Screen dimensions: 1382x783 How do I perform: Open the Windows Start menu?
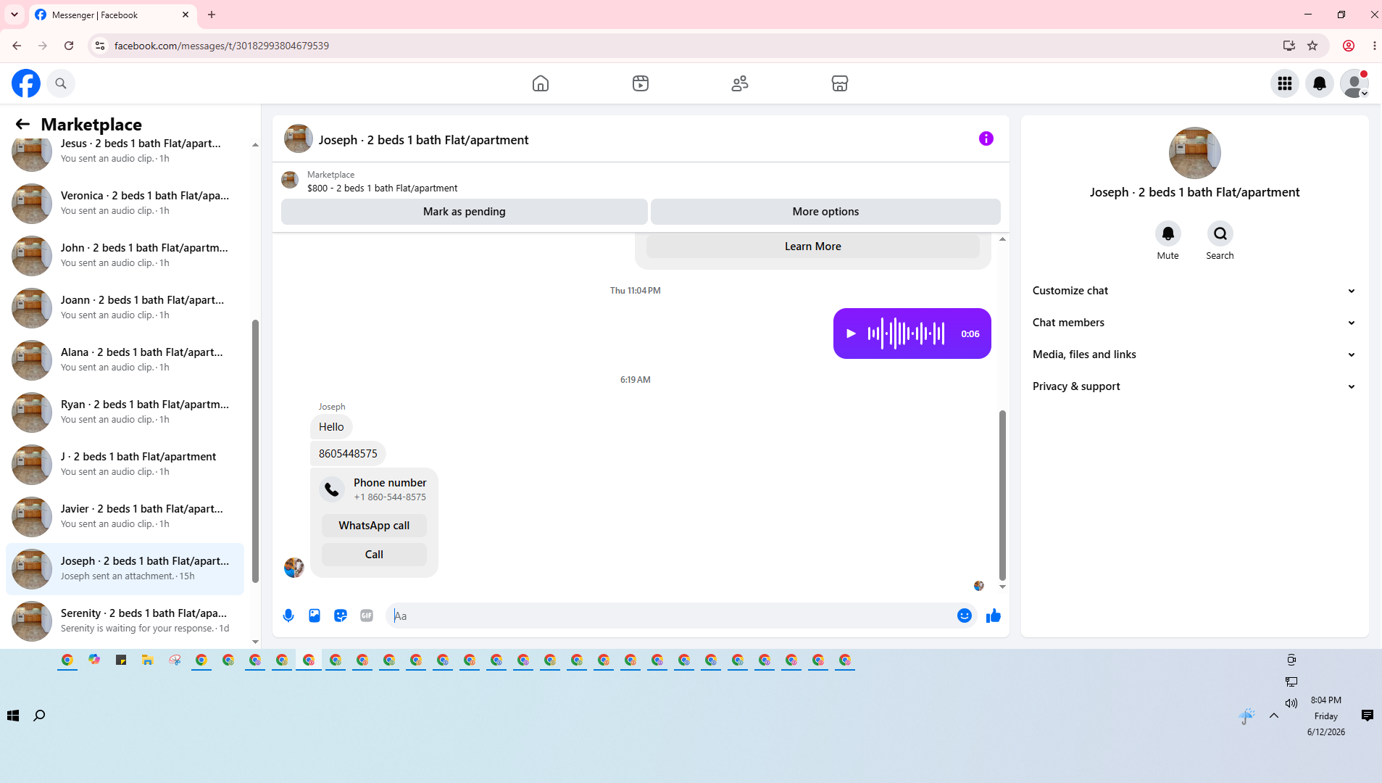tap(13, 716)
